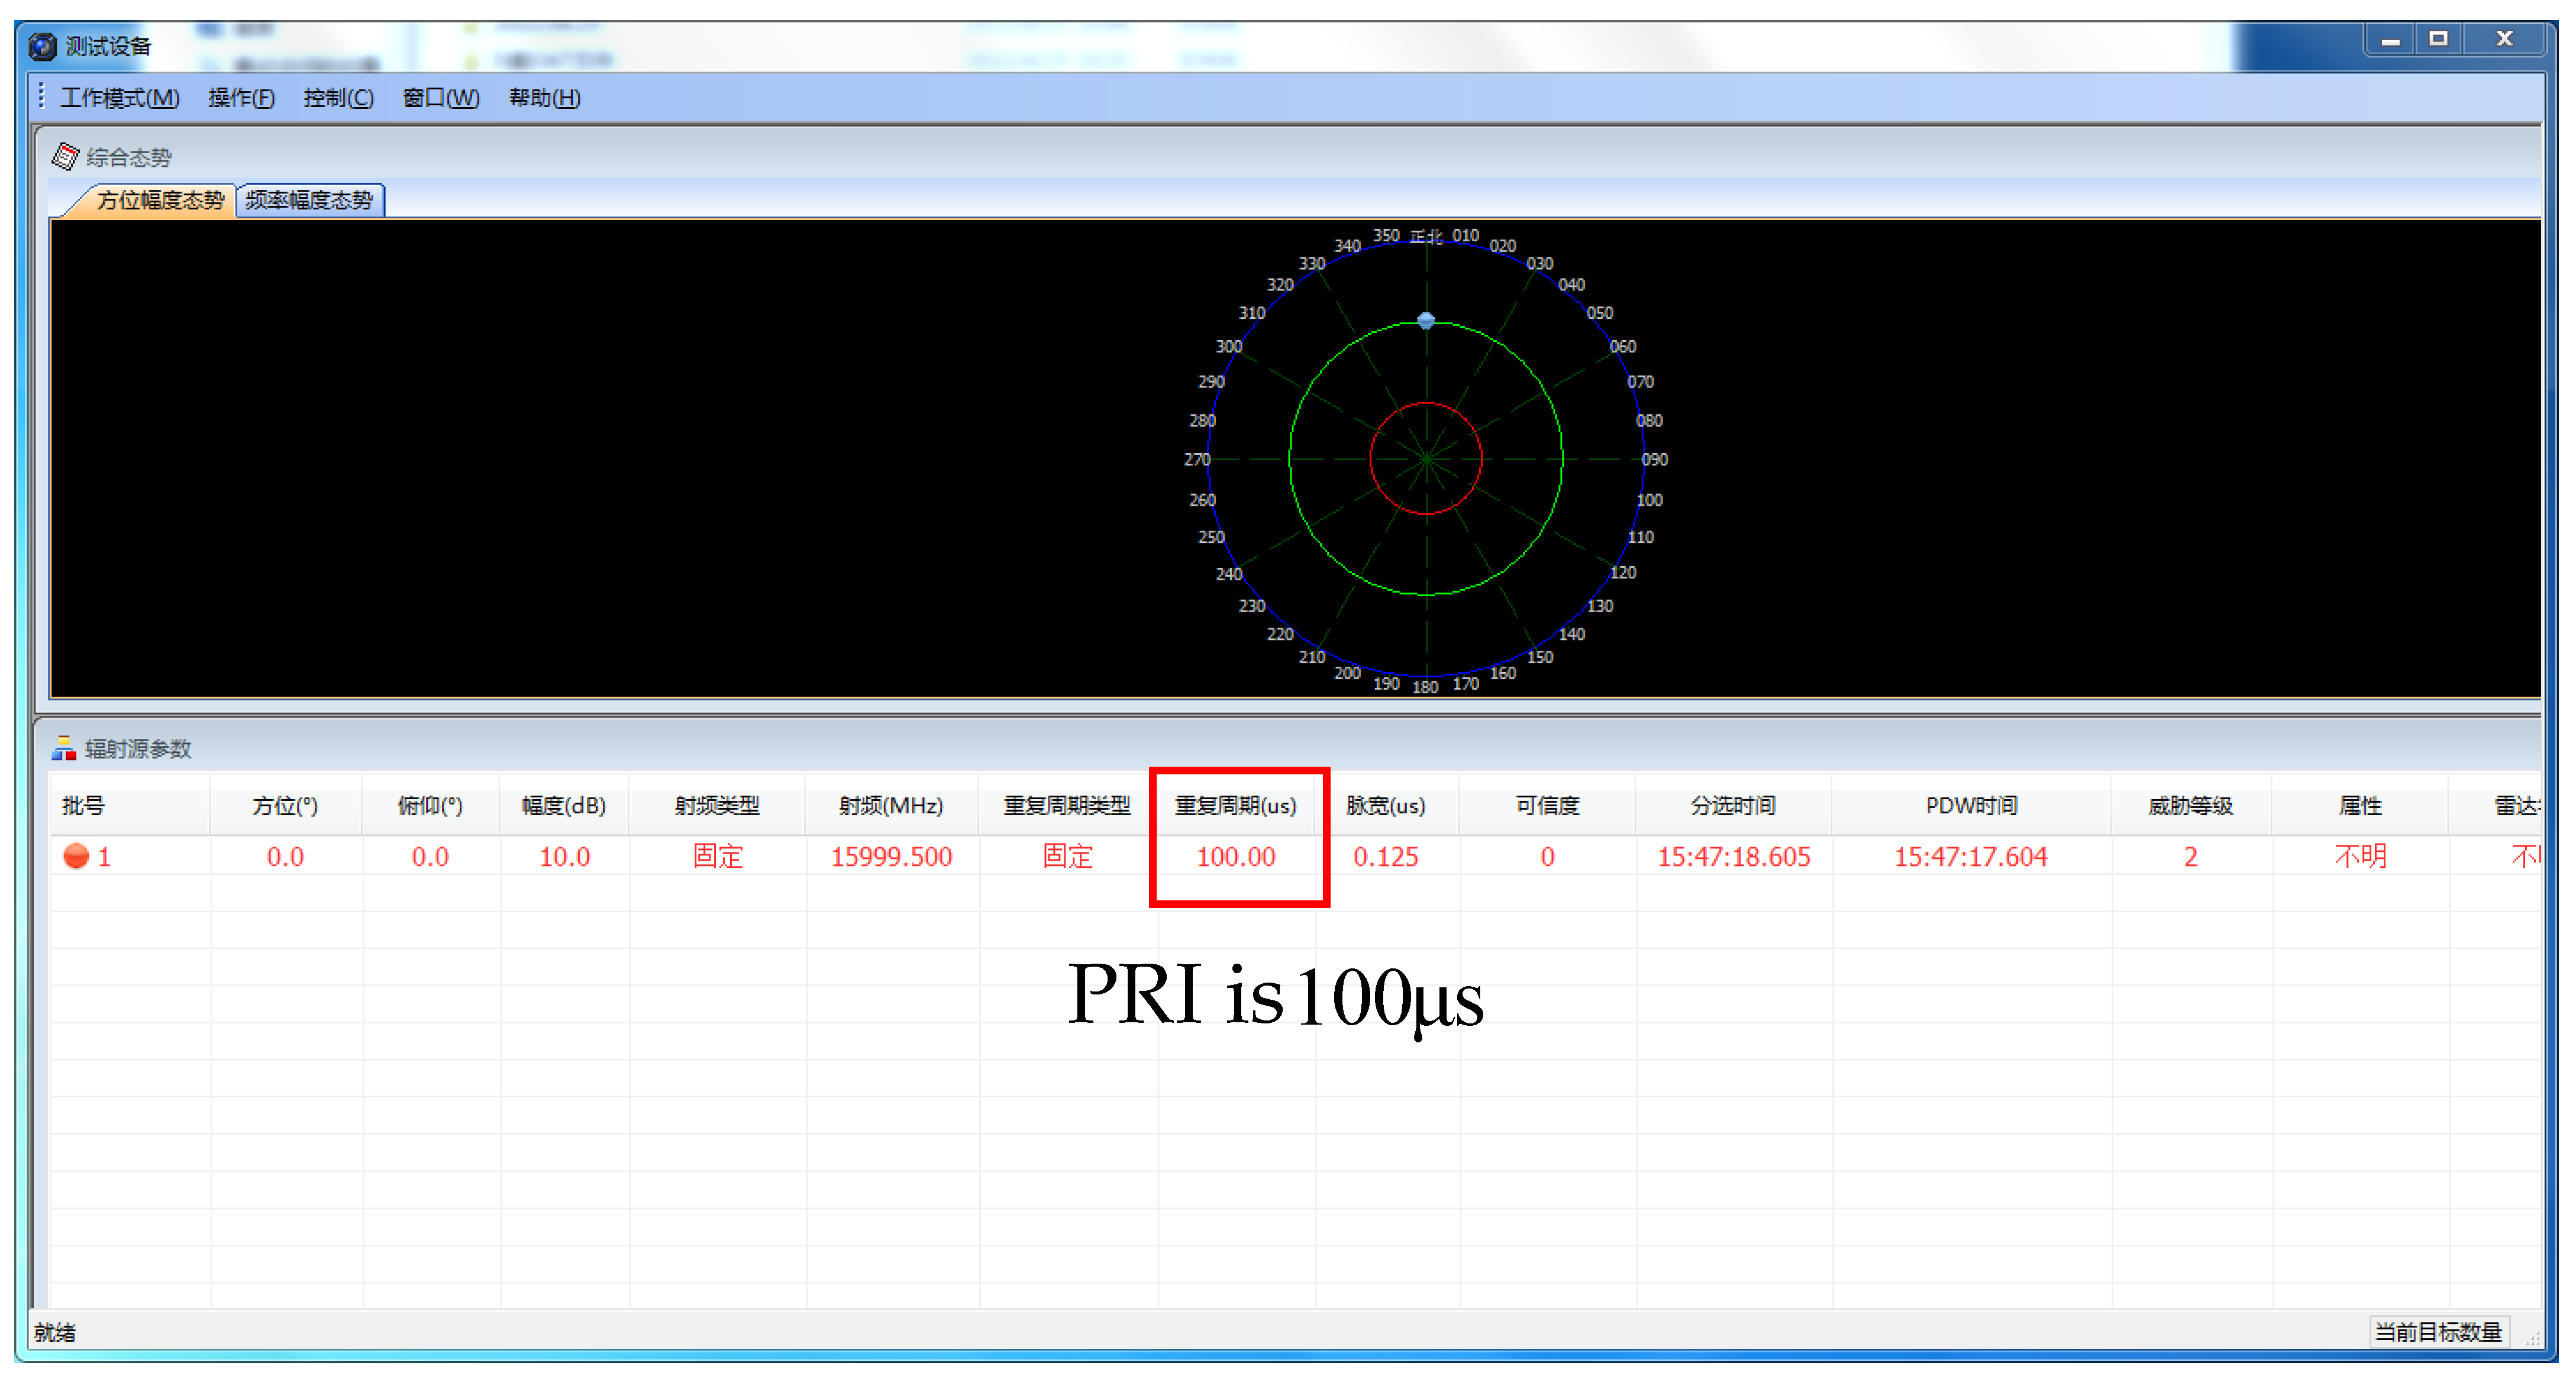Maximize the 测试设备 window

2438,40
